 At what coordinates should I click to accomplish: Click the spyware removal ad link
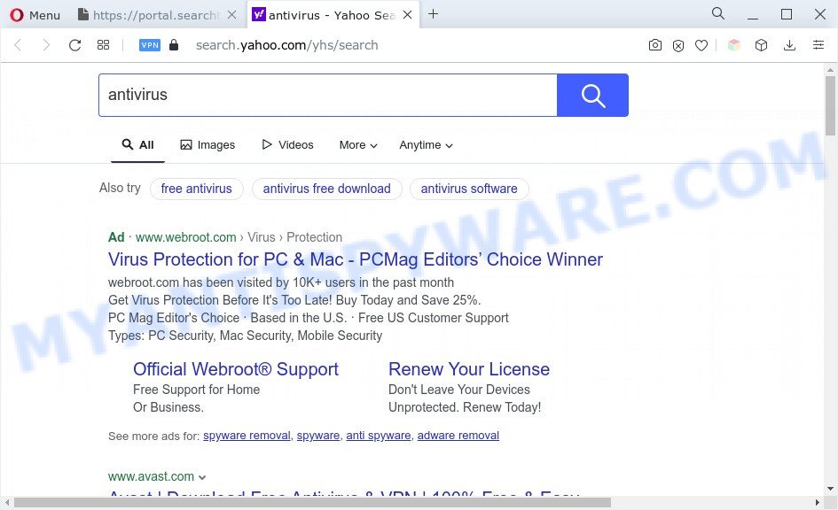(247, 436)
